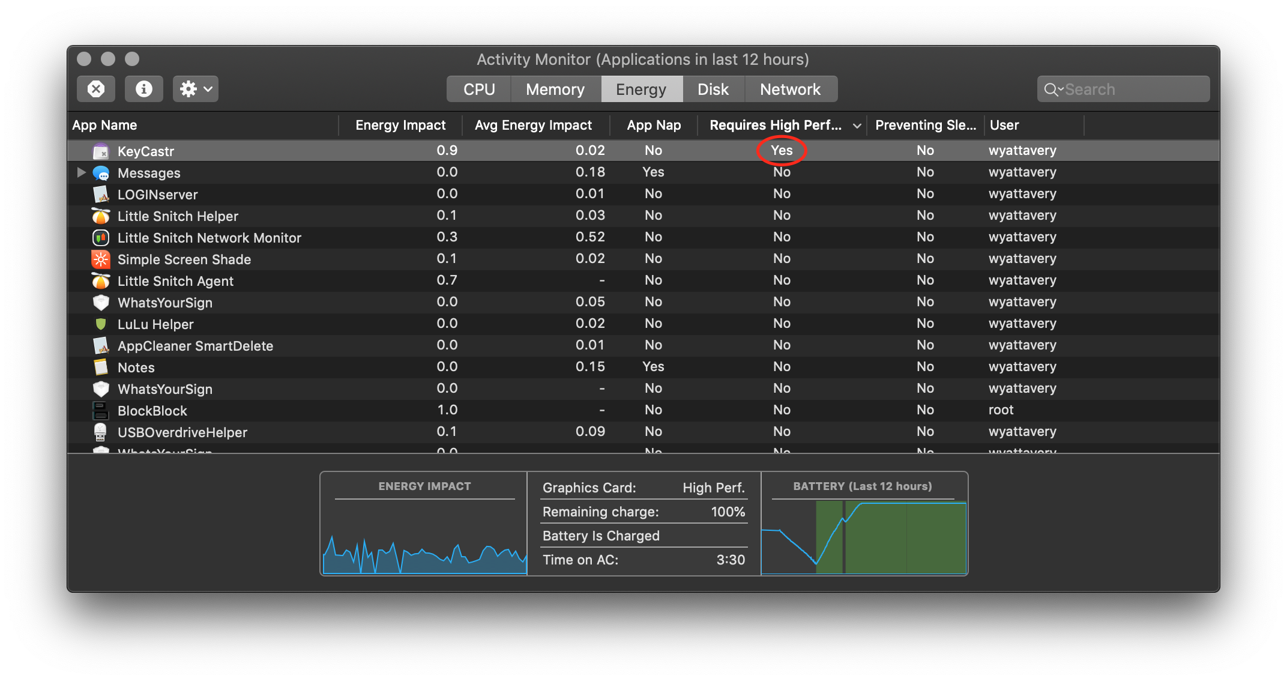The width and height of the screenshot is (1287, 681).
Task: Click Notes' 0.15 average energy value
Action: point(590,367)
